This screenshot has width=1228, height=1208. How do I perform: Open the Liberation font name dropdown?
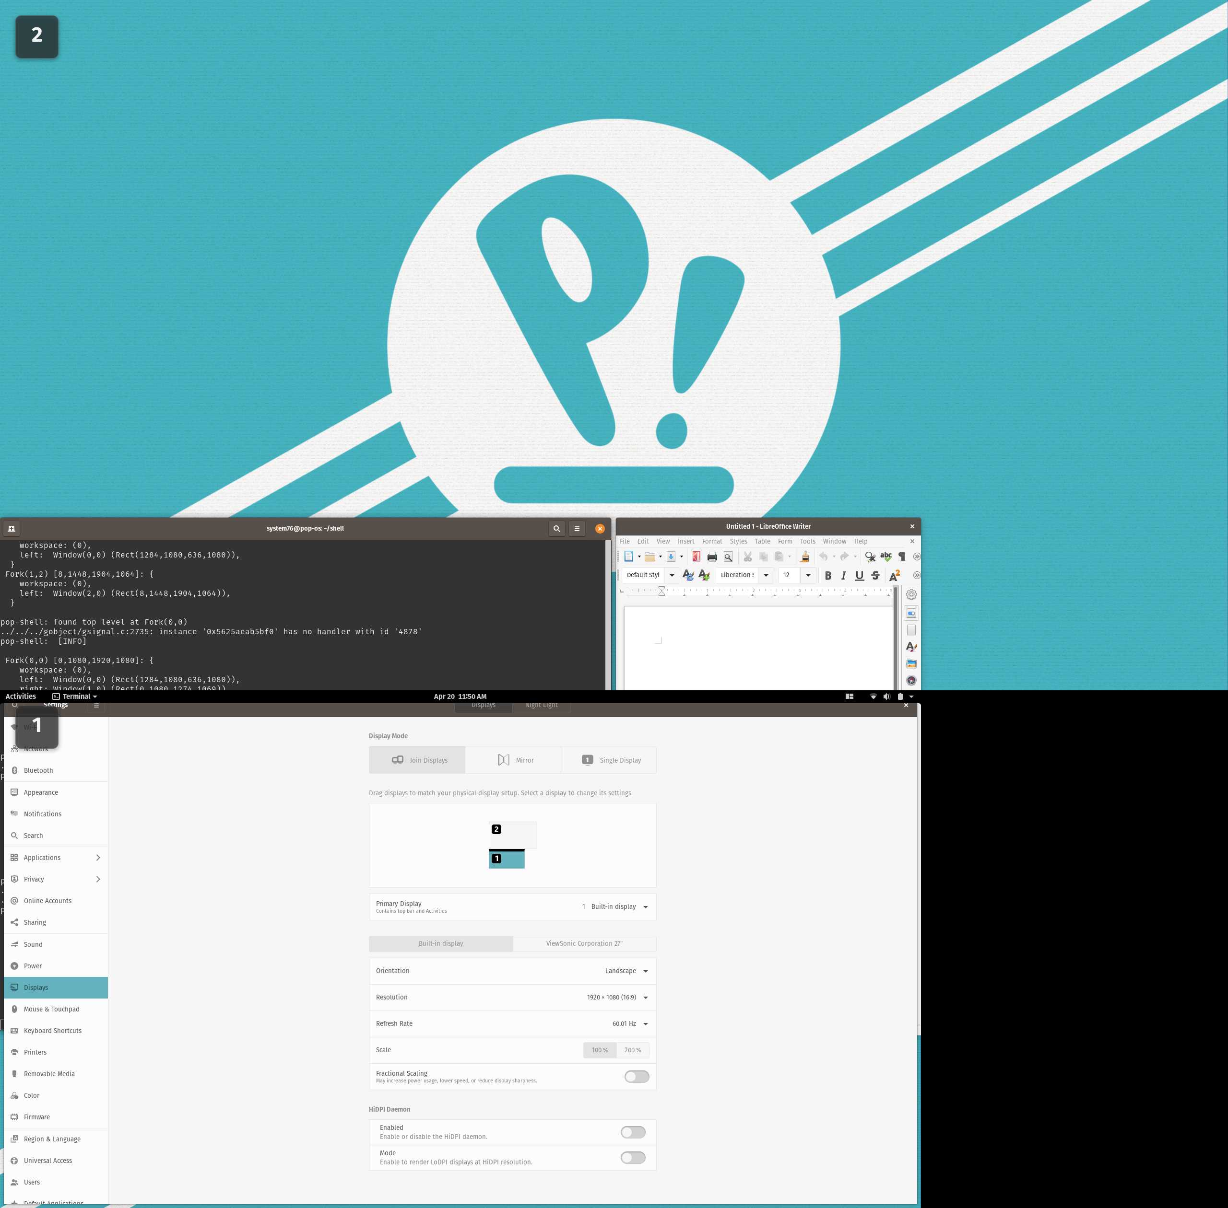pyautogui.click(x=766, y=575)
